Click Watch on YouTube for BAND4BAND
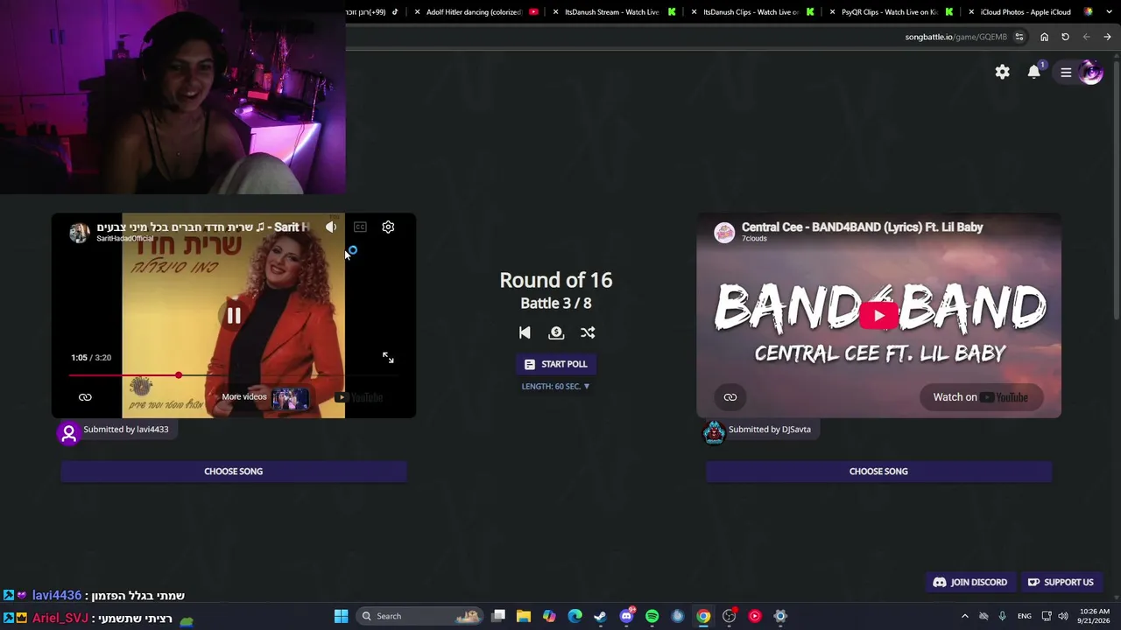 (981, 397)
